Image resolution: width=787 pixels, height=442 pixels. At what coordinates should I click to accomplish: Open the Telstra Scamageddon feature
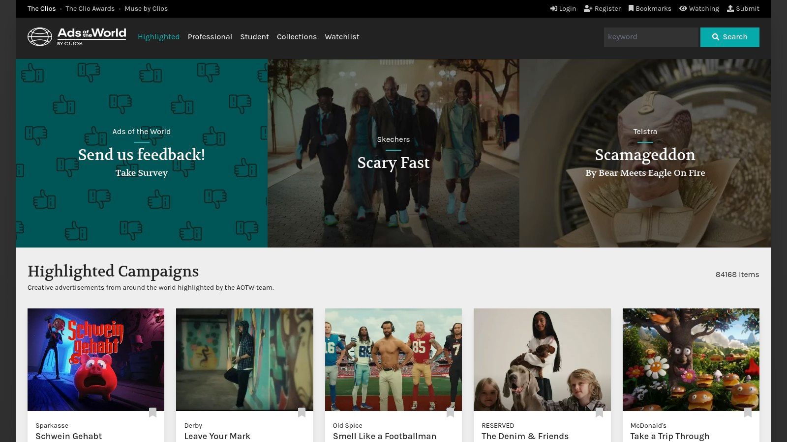[645, 153]
